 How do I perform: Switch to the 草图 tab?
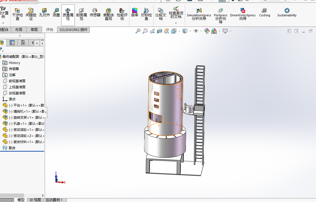(x=34, y=30)
